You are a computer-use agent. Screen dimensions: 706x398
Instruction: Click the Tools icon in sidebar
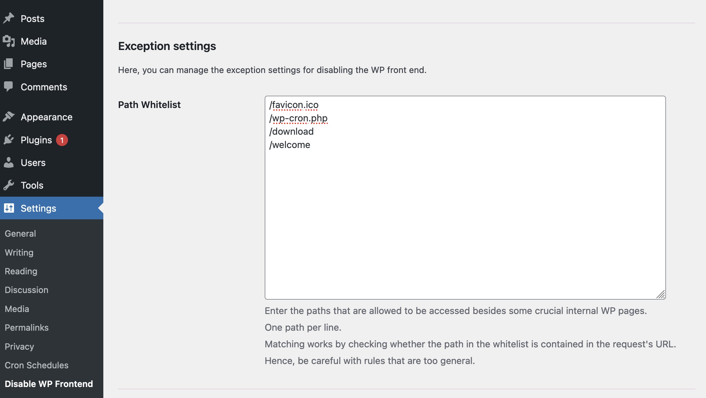(9, 185)
